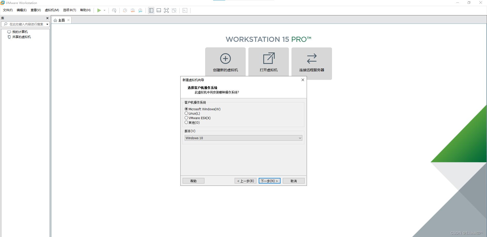The image size is (487, 237).
Task: Select VMware ESX(X) radio button
Action: click(186, 118)
